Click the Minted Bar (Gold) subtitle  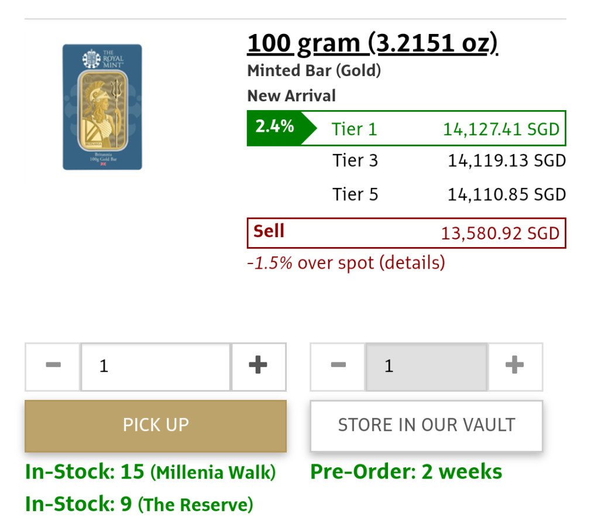point(314,71)
